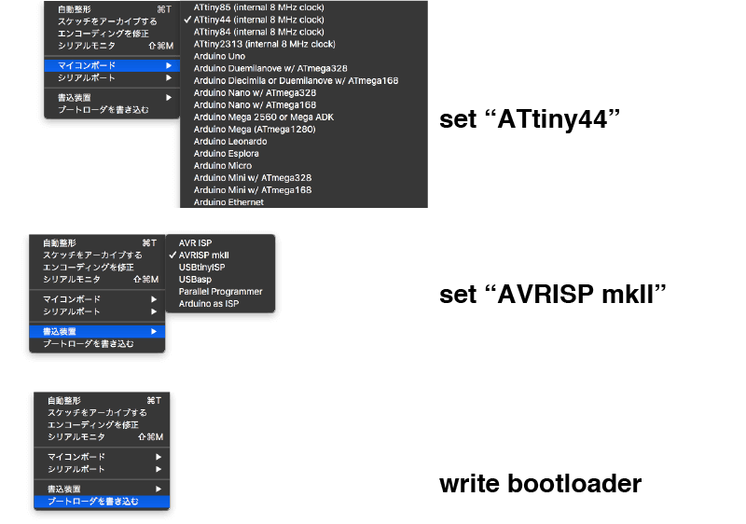
Task: Click the highlighted ブートローダを書き込む entry
Action: point(102,502)
